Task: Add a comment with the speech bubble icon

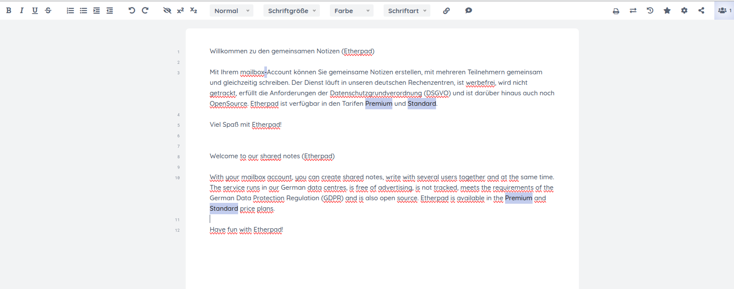Action: 468,10
